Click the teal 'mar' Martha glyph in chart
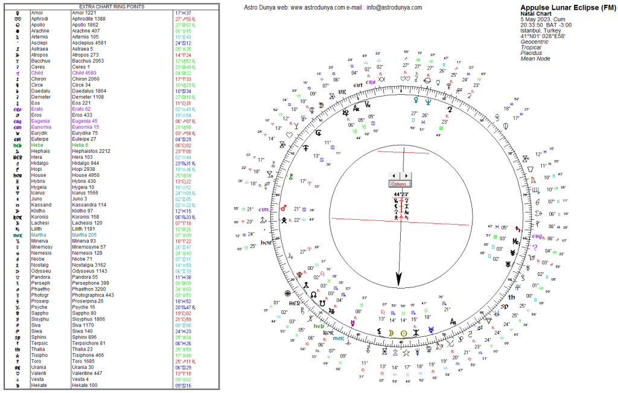Screen dimensions: 618x393 point(339,338)
